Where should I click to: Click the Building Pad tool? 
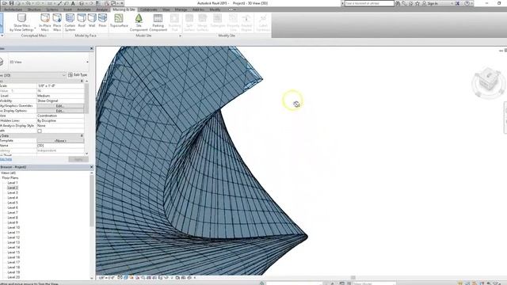click(x=174, y=22)
